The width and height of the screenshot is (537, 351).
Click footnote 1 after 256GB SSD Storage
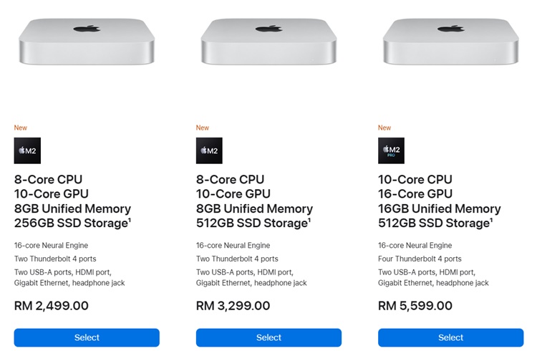[x=130, y=220]
